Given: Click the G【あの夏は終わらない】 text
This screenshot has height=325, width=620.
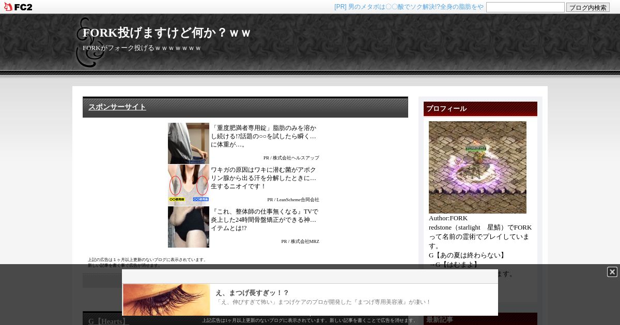Looking at the screenshot, I should tap(468, 255).
